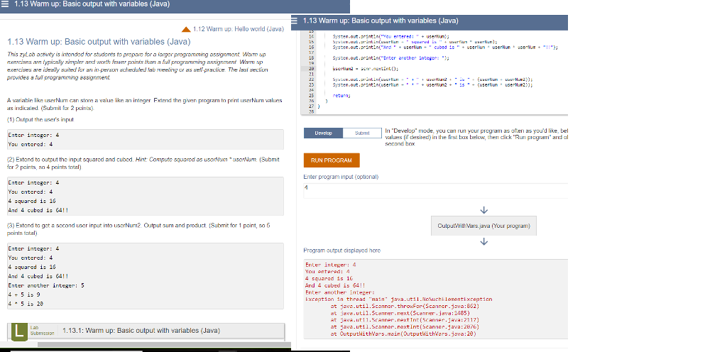Click OutputWithVars.java (Your program) box
Image resolution: width=727 pixels, height=352 pixels.
(x=483, y=226)
